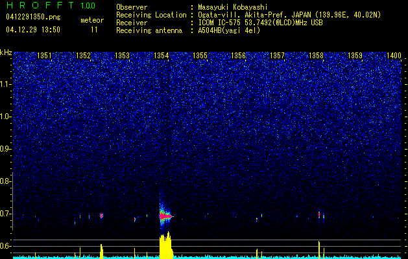The image size is (408, 259).
Task: Click the 1359 time axis label
Action: tap(355, 56)
